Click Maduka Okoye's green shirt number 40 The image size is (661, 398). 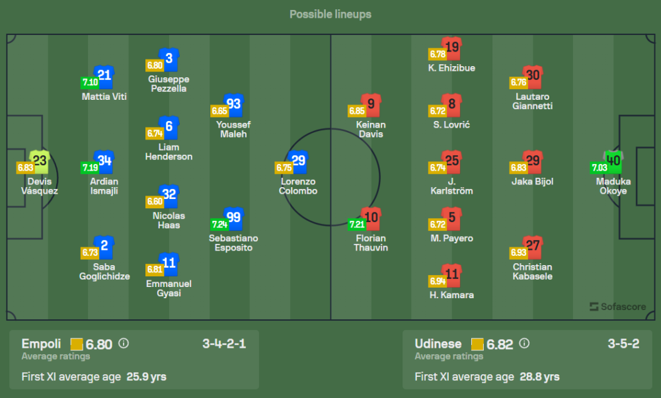tap(613, 161)
